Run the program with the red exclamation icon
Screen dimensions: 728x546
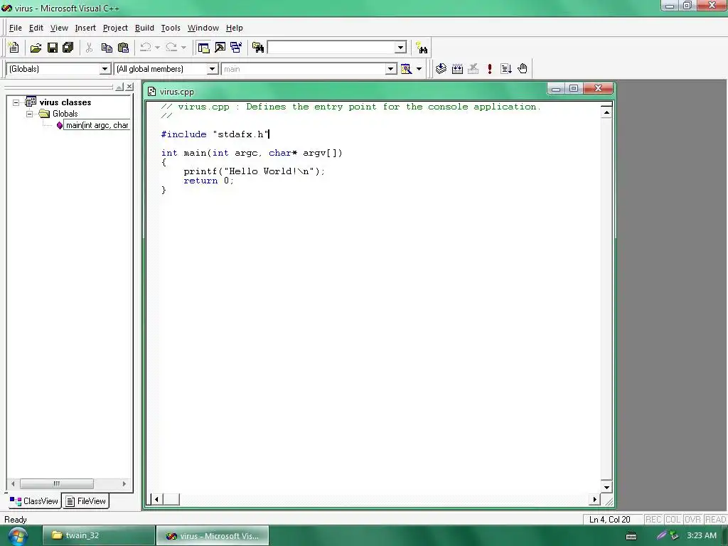[x=489, y=69]
